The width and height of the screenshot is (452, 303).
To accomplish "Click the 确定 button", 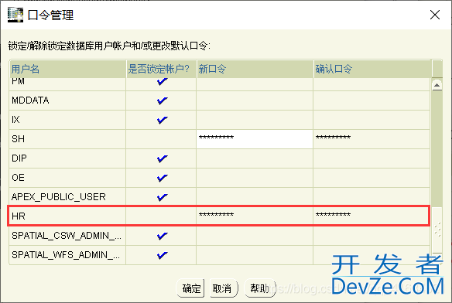I will (x=190, y=288).
